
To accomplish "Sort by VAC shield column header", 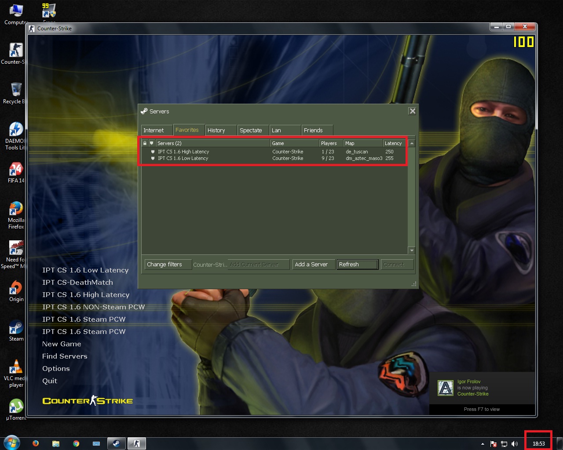I will (152, 143).
